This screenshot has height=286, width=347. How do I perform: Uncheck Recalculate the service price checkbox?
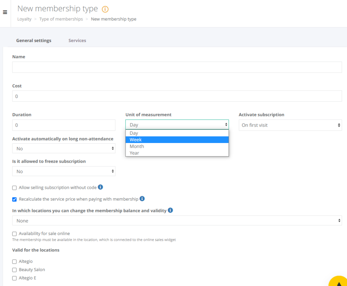tap(14, 200)
